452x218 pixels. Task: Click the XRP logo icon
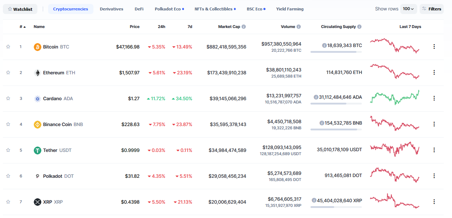[37, 202]
